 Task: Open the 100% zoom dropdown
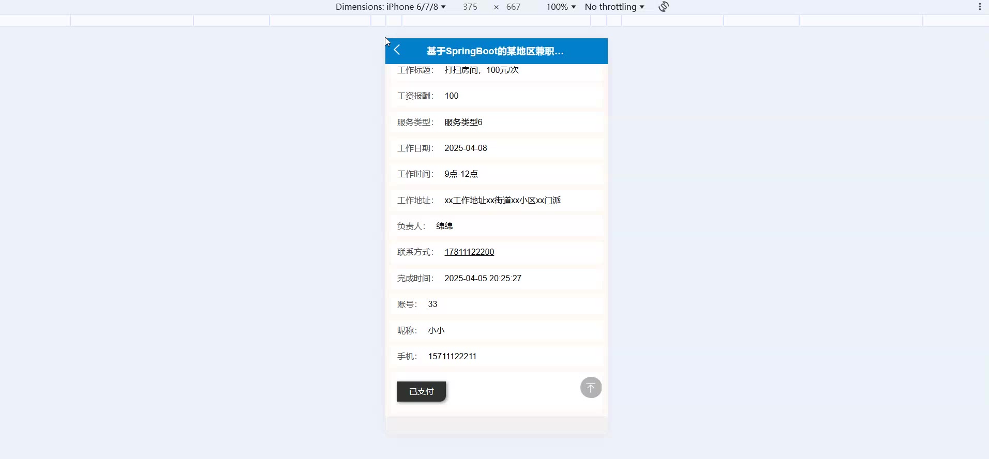tap(561, 7)
